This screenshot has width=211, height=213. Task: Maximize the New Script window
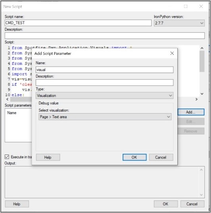point(186,6)
